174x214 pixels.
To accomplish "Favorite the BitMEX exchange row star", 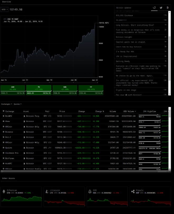I will click(x=3, y=116).
